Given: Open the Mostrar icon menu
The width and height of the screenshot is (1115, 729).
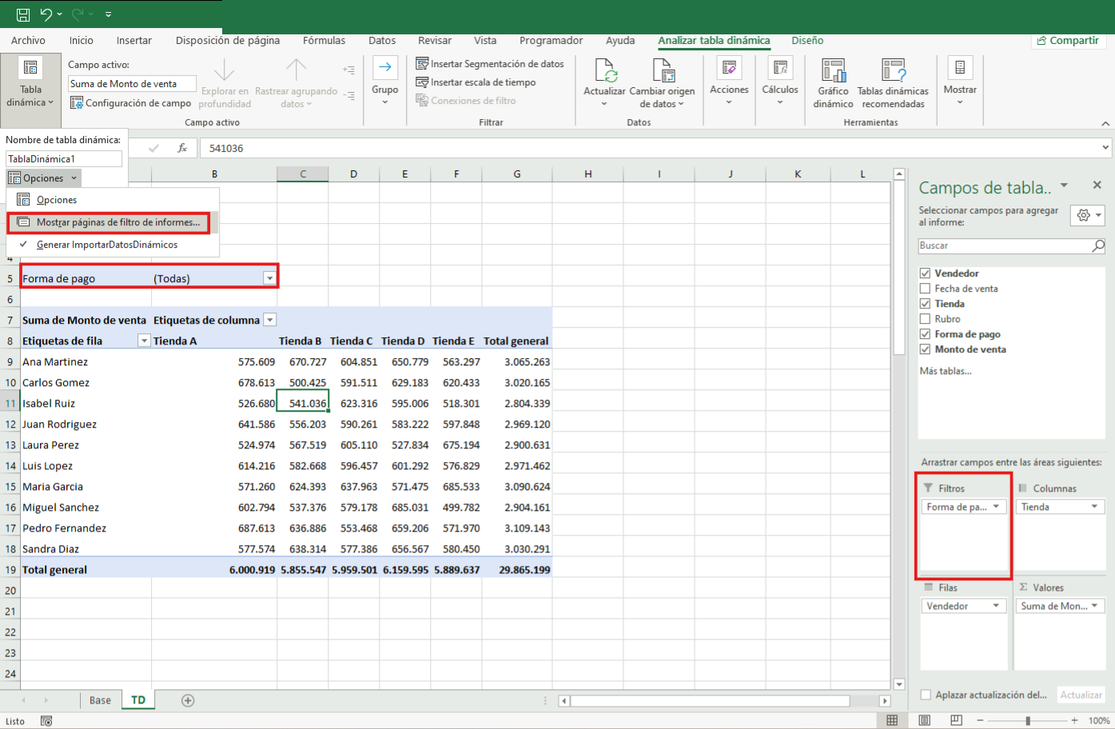Looking at the screenshot, I should click(960, 68).
